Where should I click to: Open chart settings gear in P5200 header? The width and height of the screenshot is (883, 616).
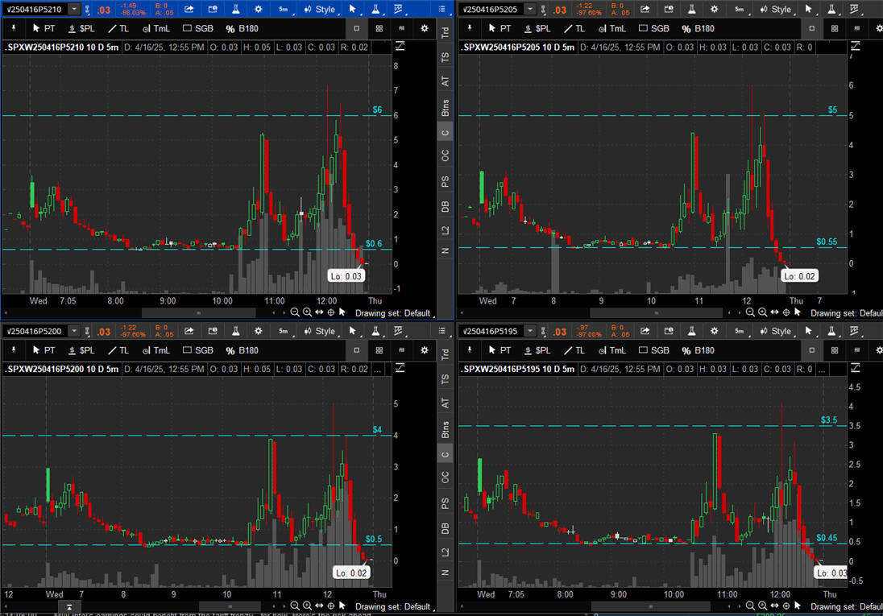tap(258, 331)
